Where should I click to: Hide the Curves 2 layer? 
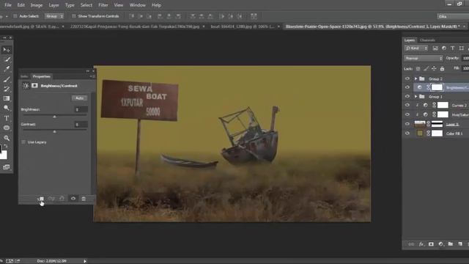[407, 106]
